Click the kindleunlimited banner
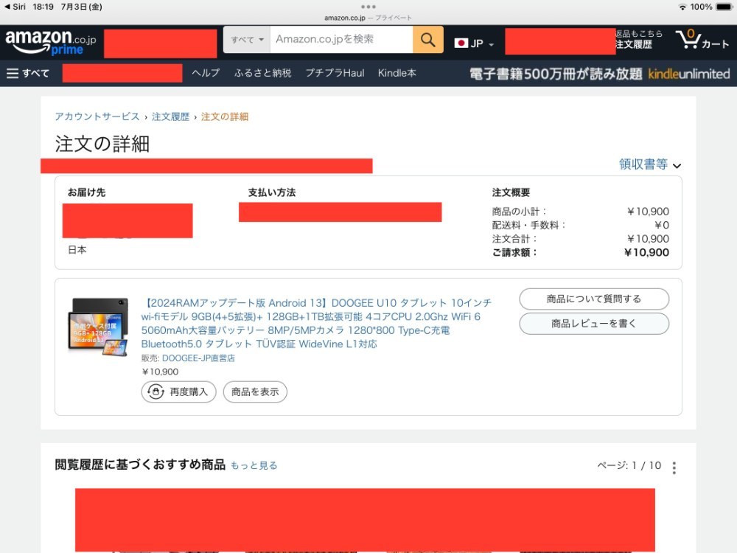 point(599,74)
